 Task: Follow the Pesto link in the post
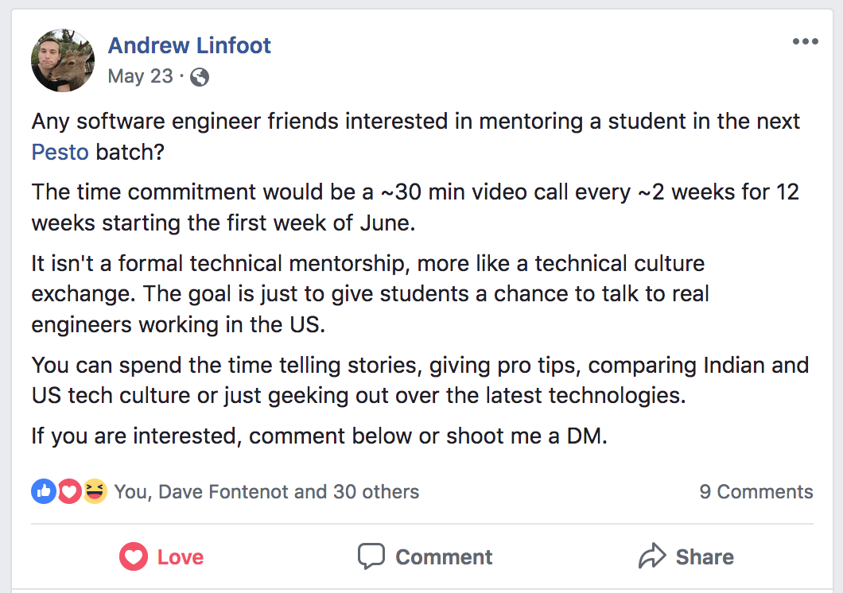60,151
